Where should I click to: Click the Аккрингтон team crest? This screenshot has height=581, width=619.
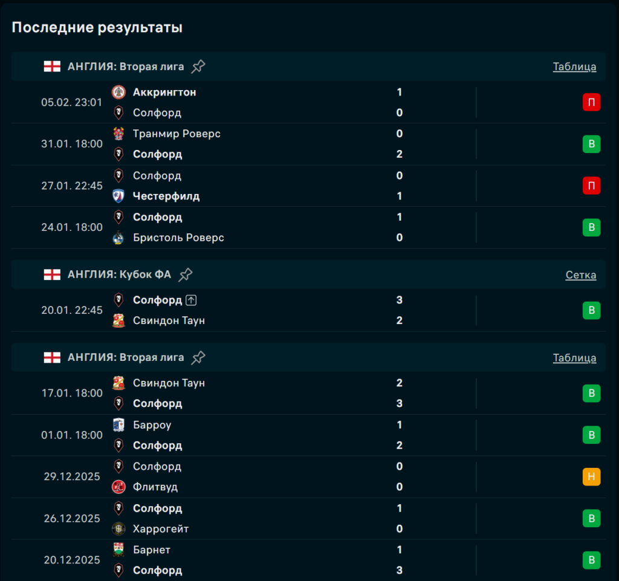pyautogui.click(x=118, y=93)
